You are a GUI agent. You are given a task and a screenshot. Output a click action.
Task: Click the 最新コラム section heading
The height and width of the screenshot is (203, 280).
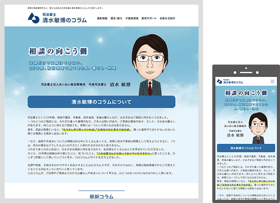[x=101, y=196]
